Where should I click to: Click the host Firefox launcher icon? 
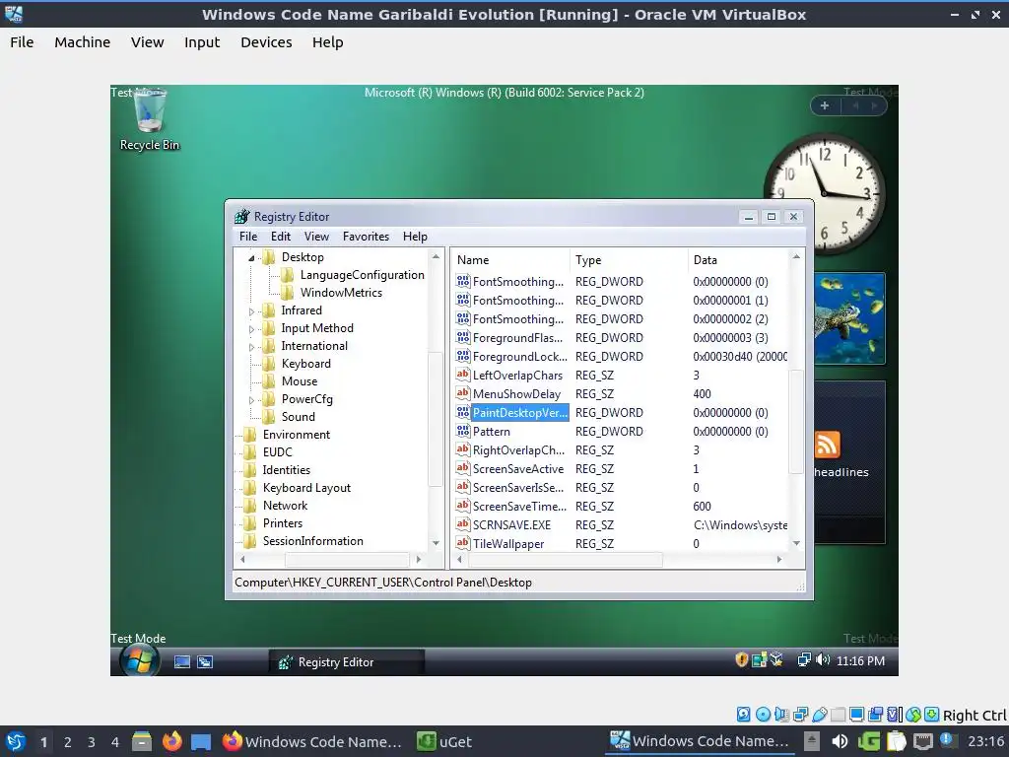click(171, 741)
